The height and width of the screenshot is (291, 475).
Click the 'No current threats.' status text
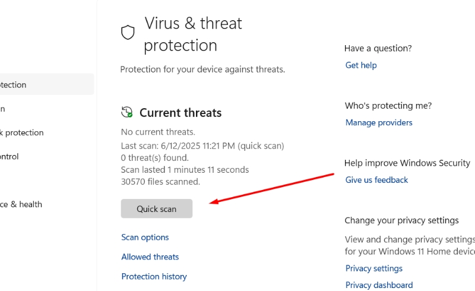158,132
